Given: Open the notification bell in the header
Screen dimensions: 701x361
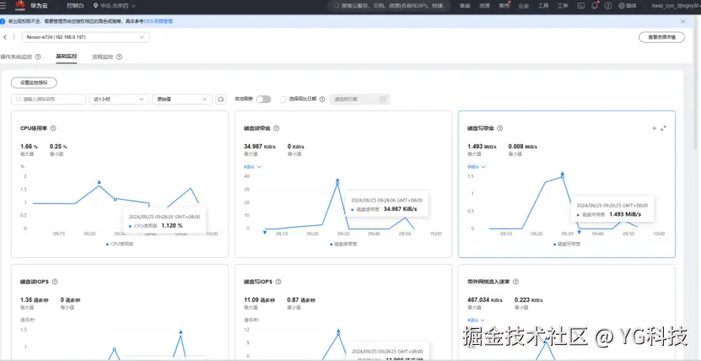Looking at the screenshot, I should coord(594,6).
